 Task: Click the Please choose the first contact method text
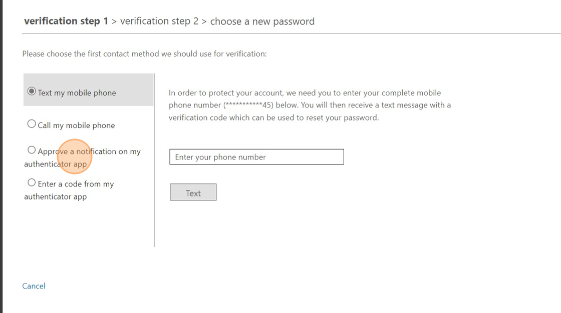point(144,53)
